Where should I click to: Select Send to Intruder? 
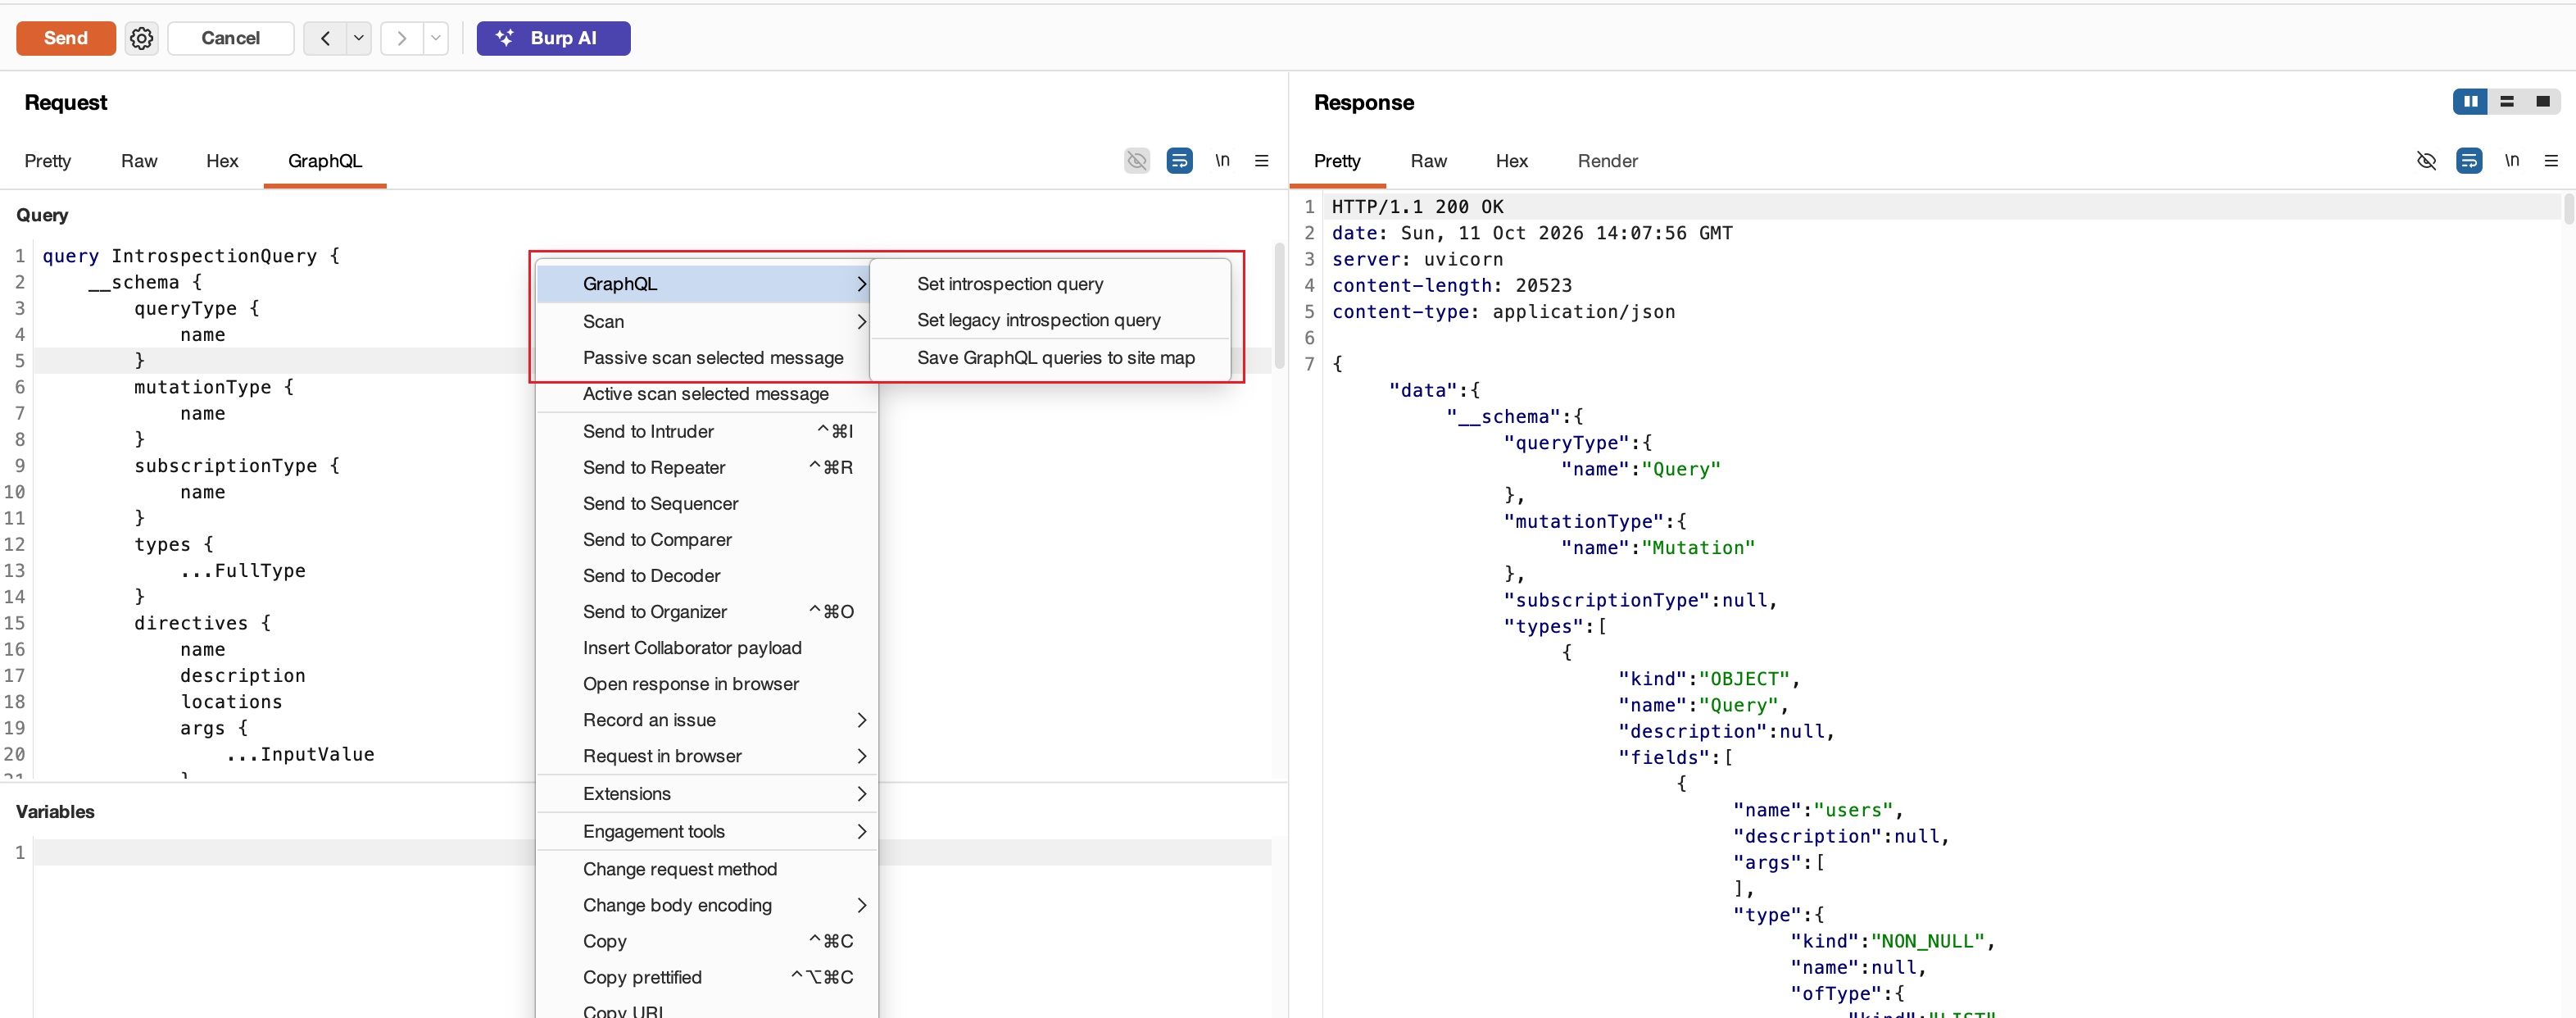[707, 432]
